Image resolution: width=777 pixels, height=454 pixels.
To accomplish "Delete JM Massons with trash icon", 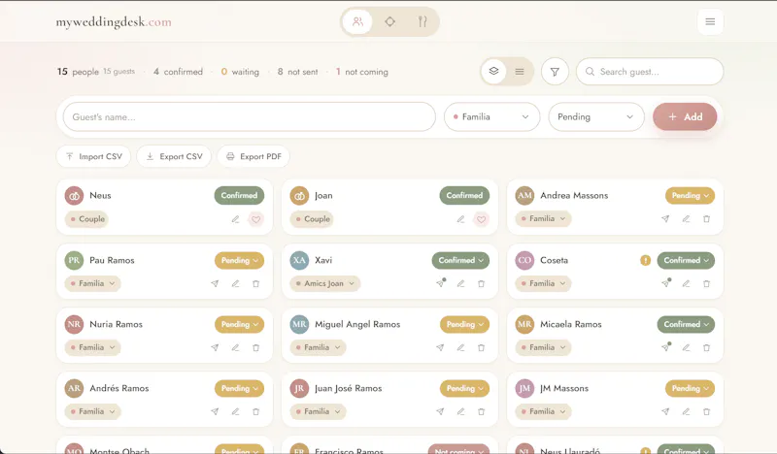I will click(x=707, y=411).
